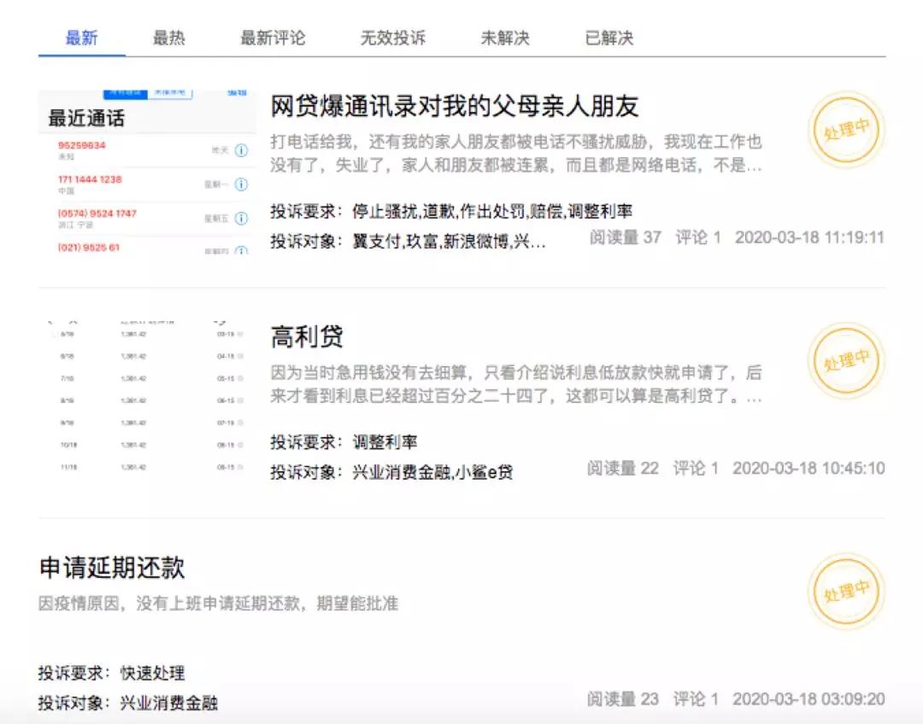
Task: Open complaint titled 网贷爆通讯录对我的父母亲人朋友
Action: pos(455,107)
